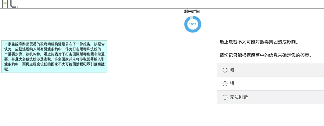Click the 对 option label text

[x=232, y=70]
